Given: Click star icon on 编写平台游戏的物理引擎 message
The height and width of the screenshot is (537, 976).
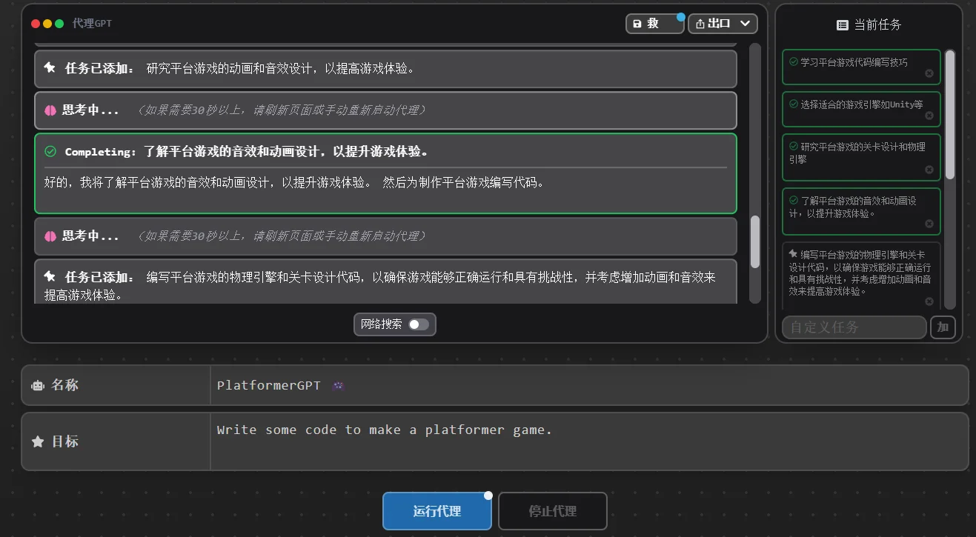Looking at the screenshot, I should (50, 276).
